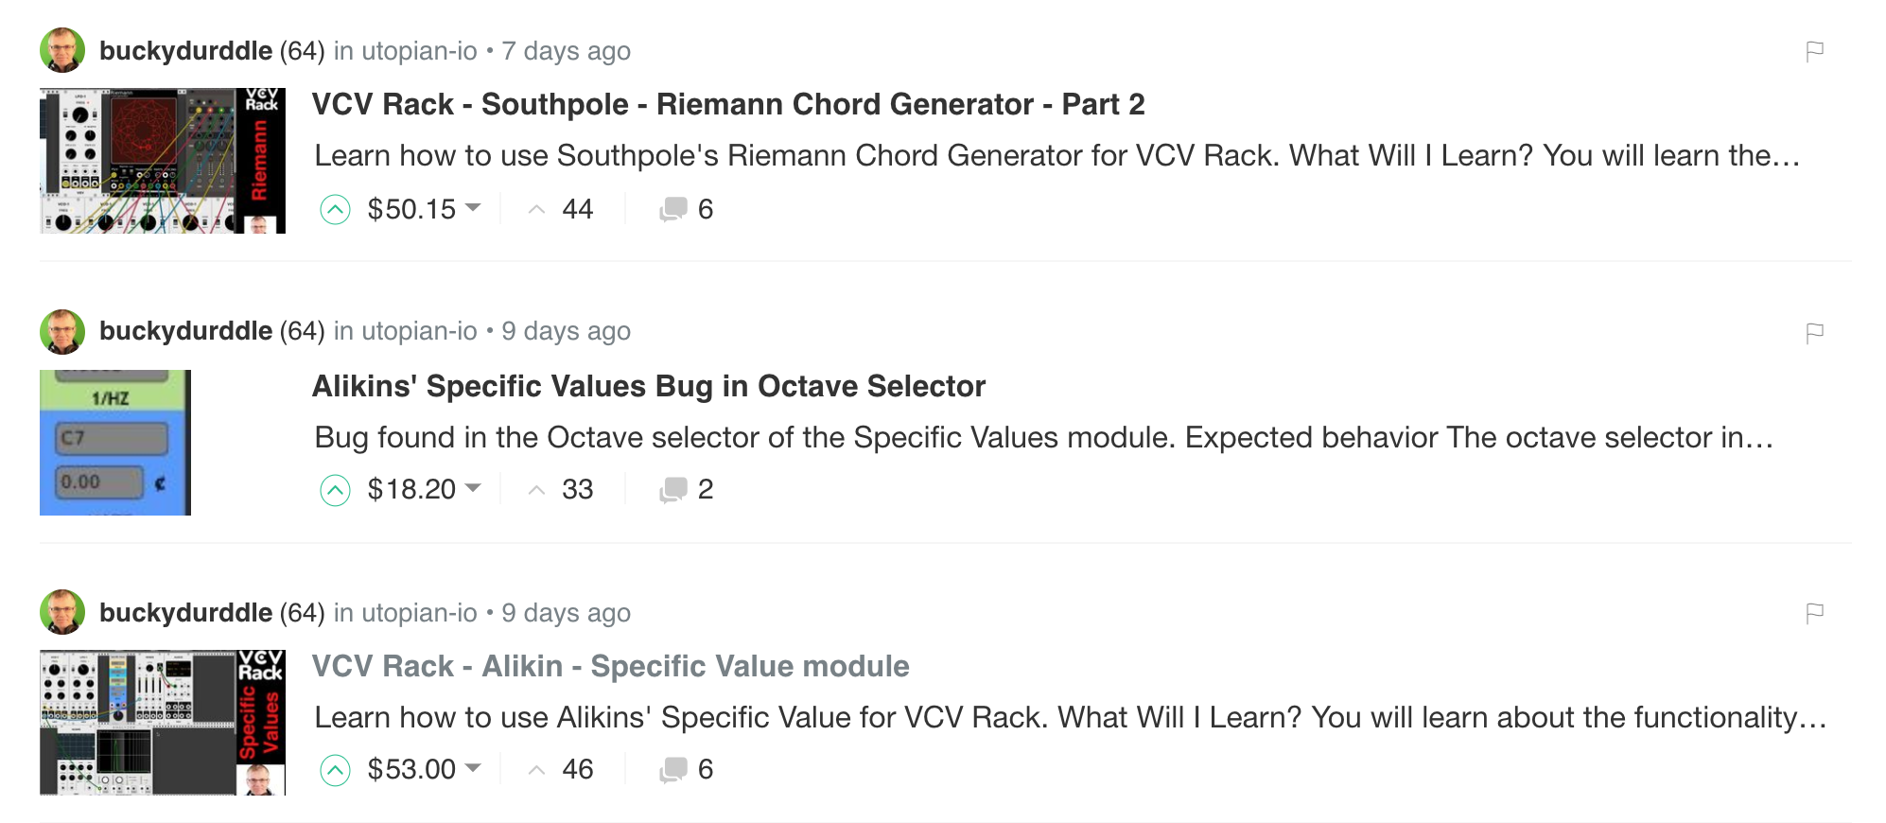Image resolution: width=1886 pixels, height=823 pixels.
Task: Flag the Alikin Specific Value module post
Action: (1814, 613)
